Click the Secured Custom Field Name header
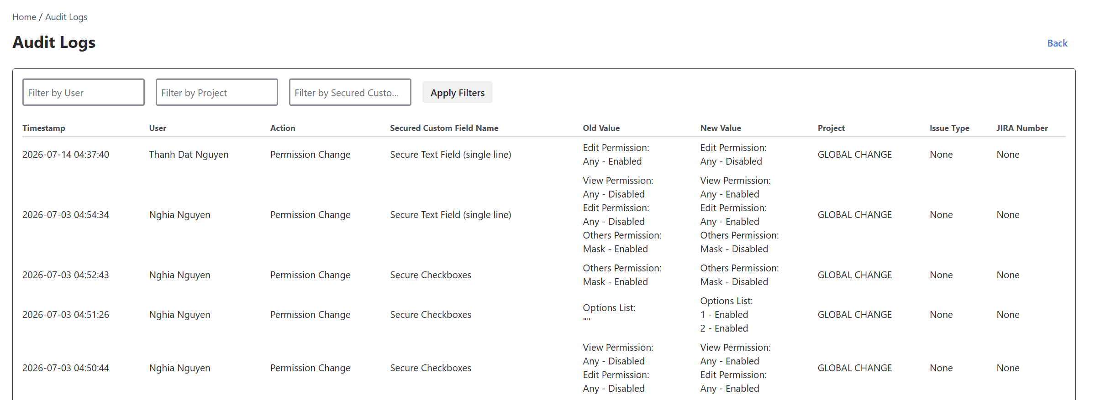The height and width of the screenshot is (400, 1095). pyautogui.click(x=444, y=128)
